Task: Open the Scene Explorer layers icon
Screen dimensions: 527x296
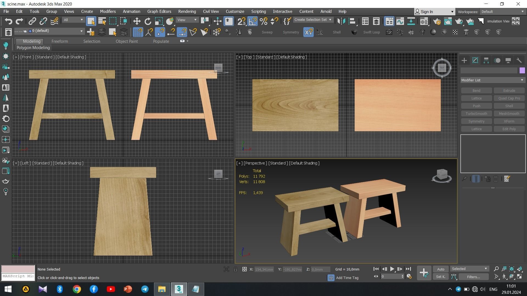Action: pos(8,32)
